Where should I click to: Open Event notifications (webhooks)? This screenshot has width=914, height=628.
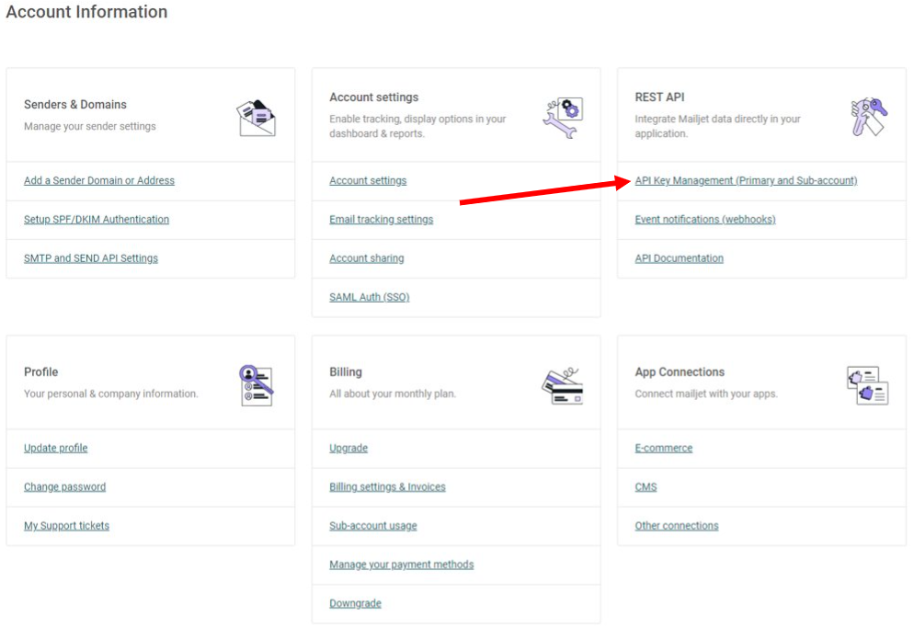pos(705,219)
